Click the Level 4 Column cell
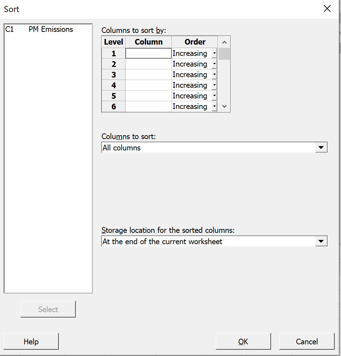 148,85
